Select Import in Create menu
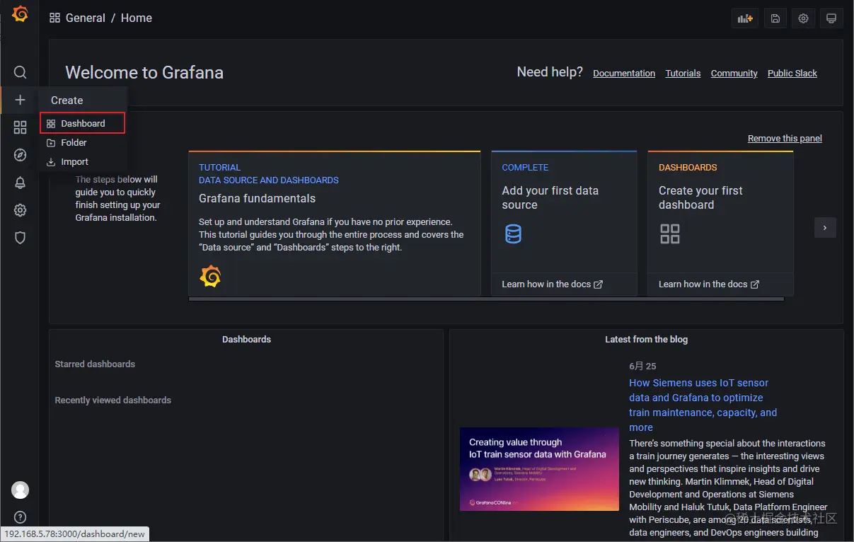The height and width of the screenshot is (542, 854). pos(83,161)
